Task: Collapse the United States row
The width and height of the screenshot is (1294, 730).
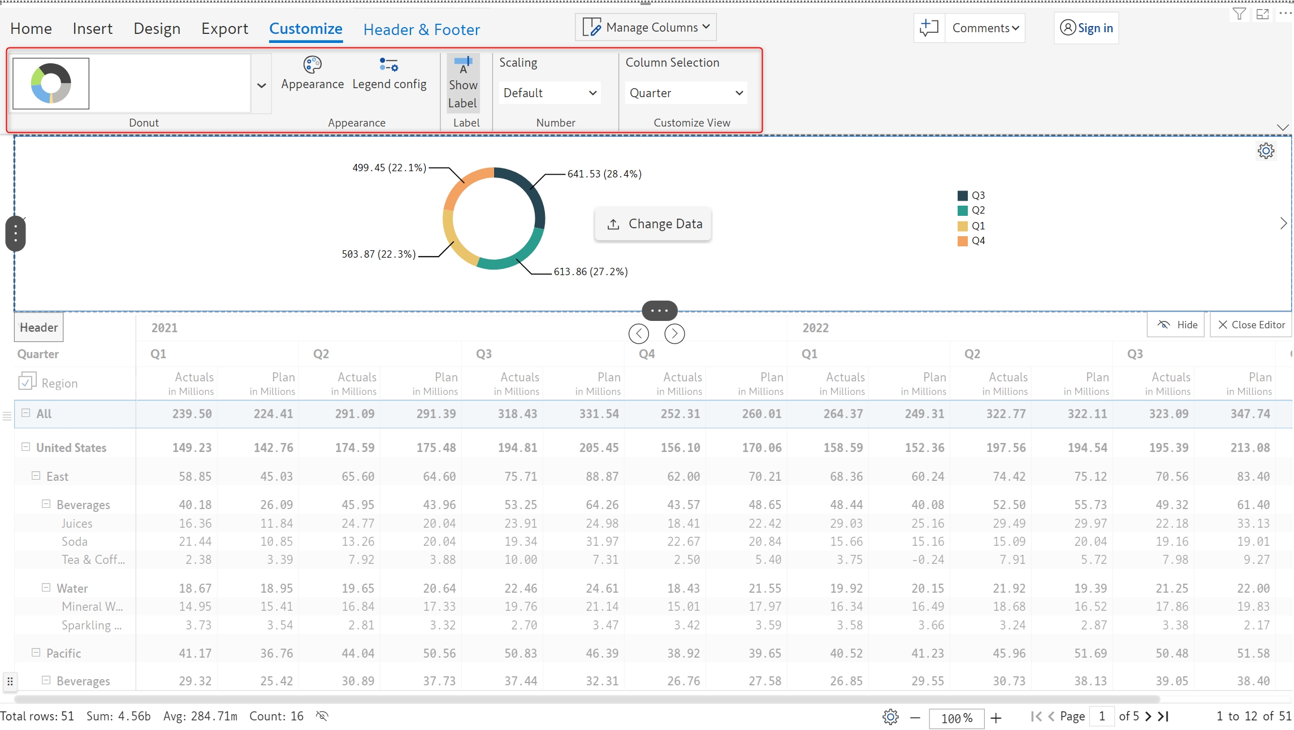Action: (x=25, y=447)
